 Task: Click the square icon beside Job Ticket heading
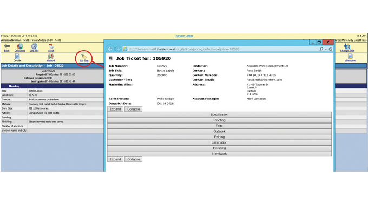tap(110, 58)
